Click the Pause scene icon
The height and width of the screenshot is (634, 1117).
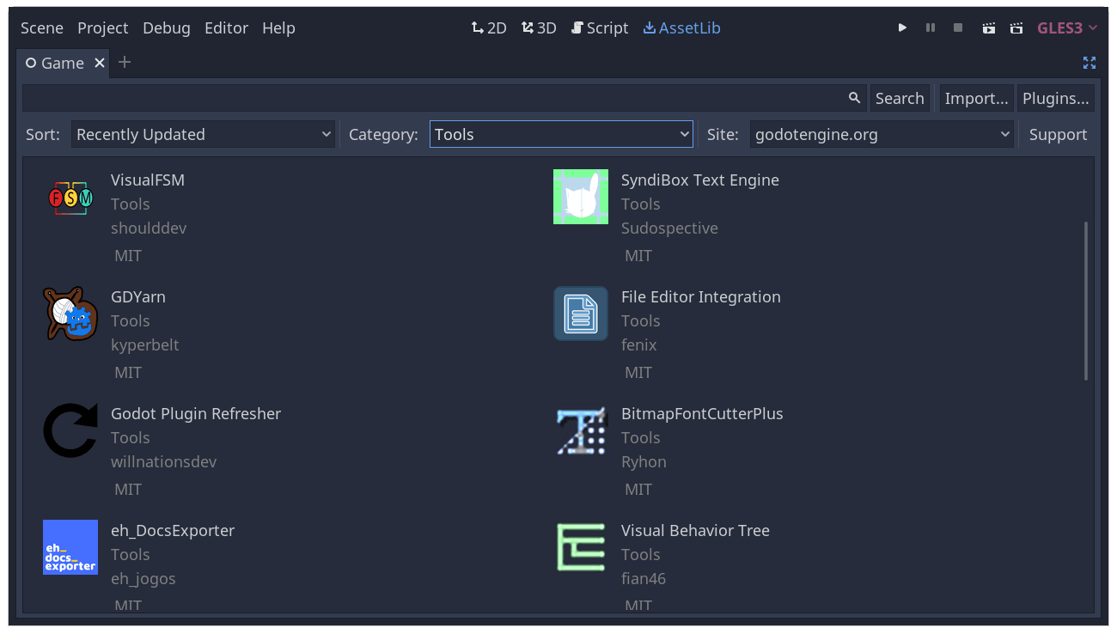pyautogui.click(x=930, y=27)
